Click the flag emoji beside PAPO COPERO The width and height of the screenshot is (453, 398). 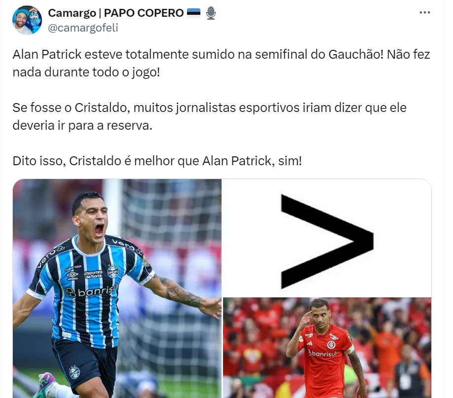(x=193, y=12)
